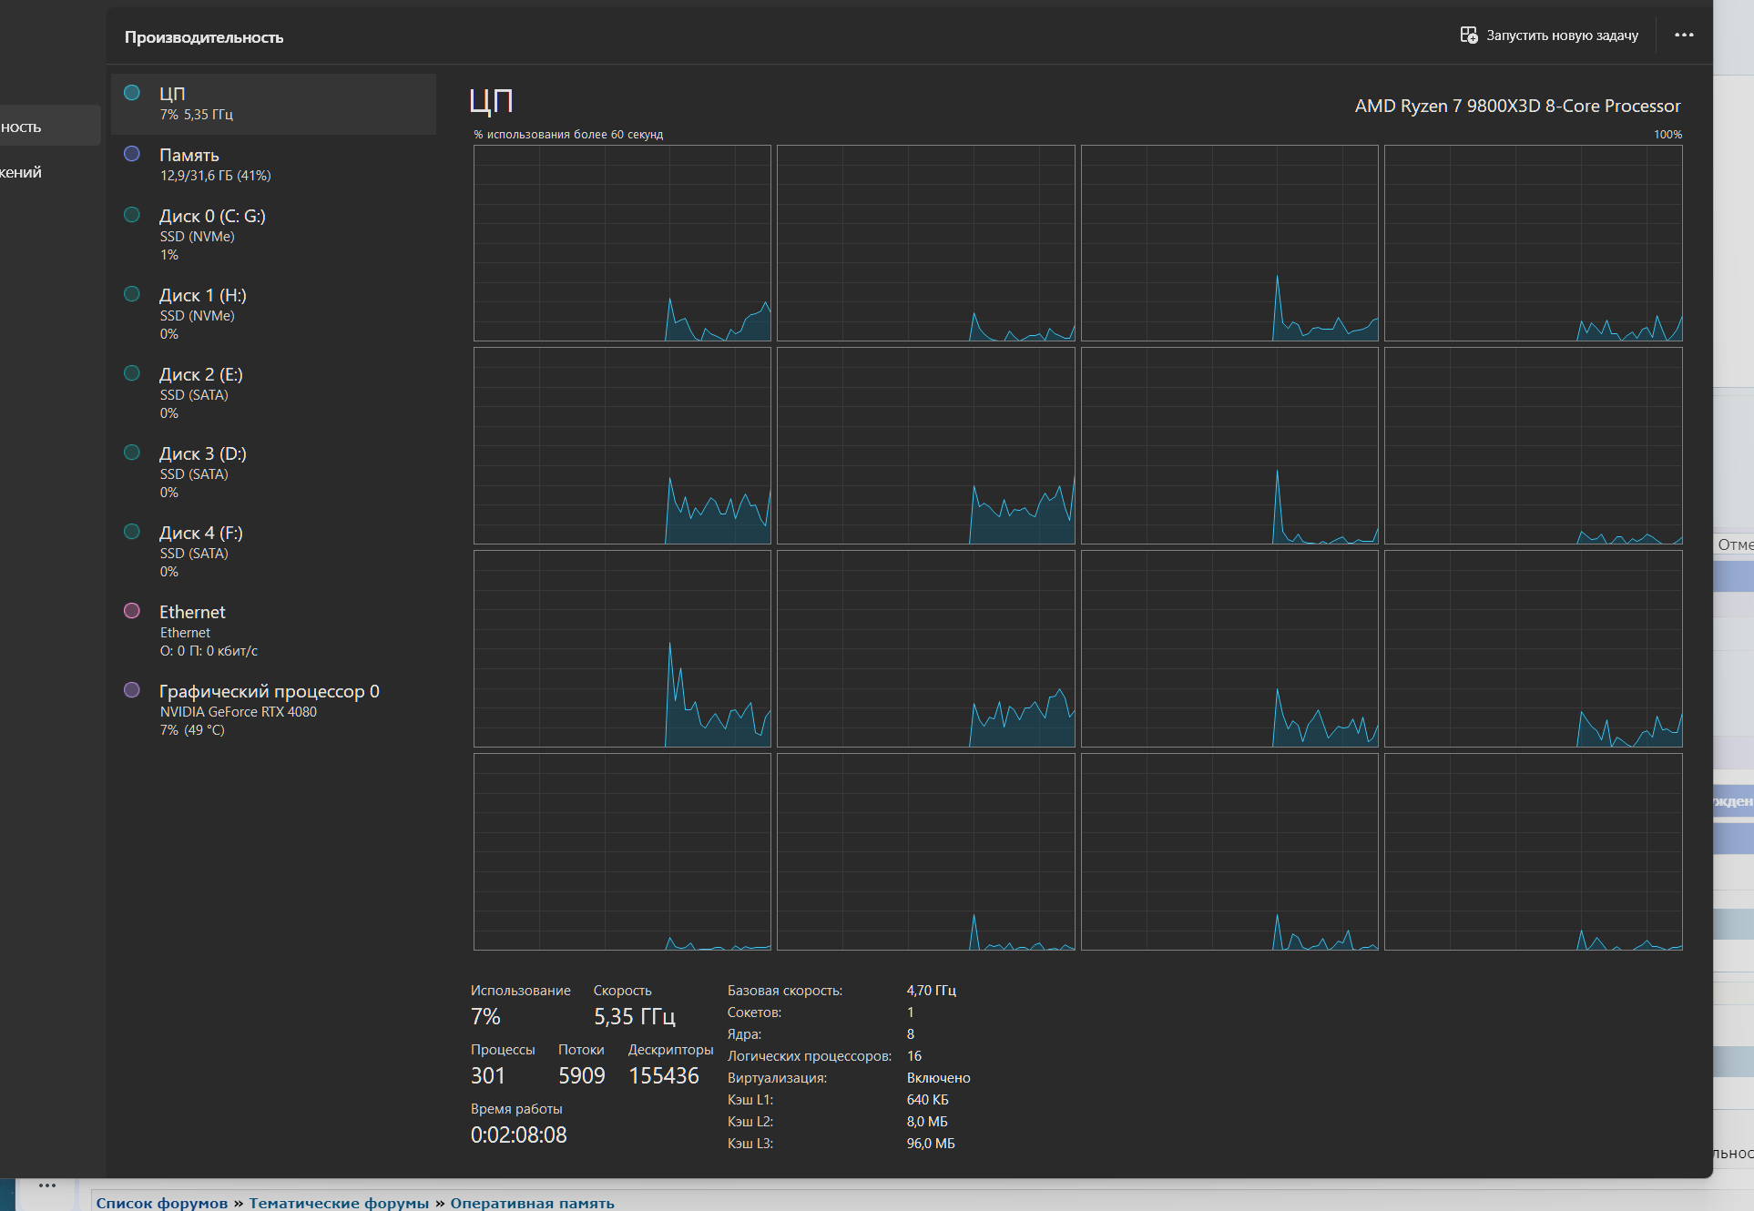Image resolution: width=1754 pixels, height=1211 pixels.
Task: Click the Диск 3 (D:) circle icon
Action: click(132, 453)
